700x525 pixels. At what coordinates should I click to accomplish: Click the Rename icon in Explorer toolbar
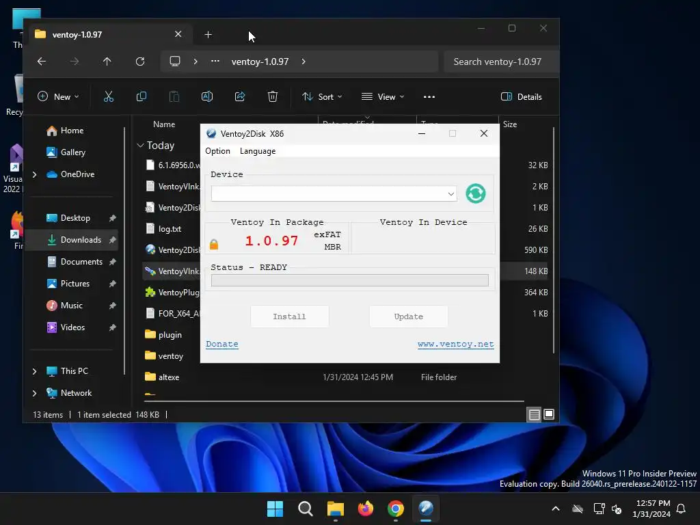coord(207,97)
